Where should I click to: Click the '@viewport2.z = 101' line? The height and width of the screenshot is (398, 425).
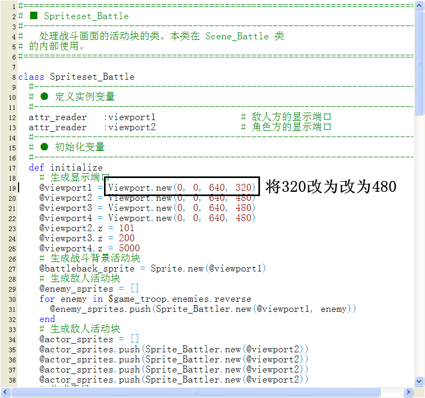86,228
